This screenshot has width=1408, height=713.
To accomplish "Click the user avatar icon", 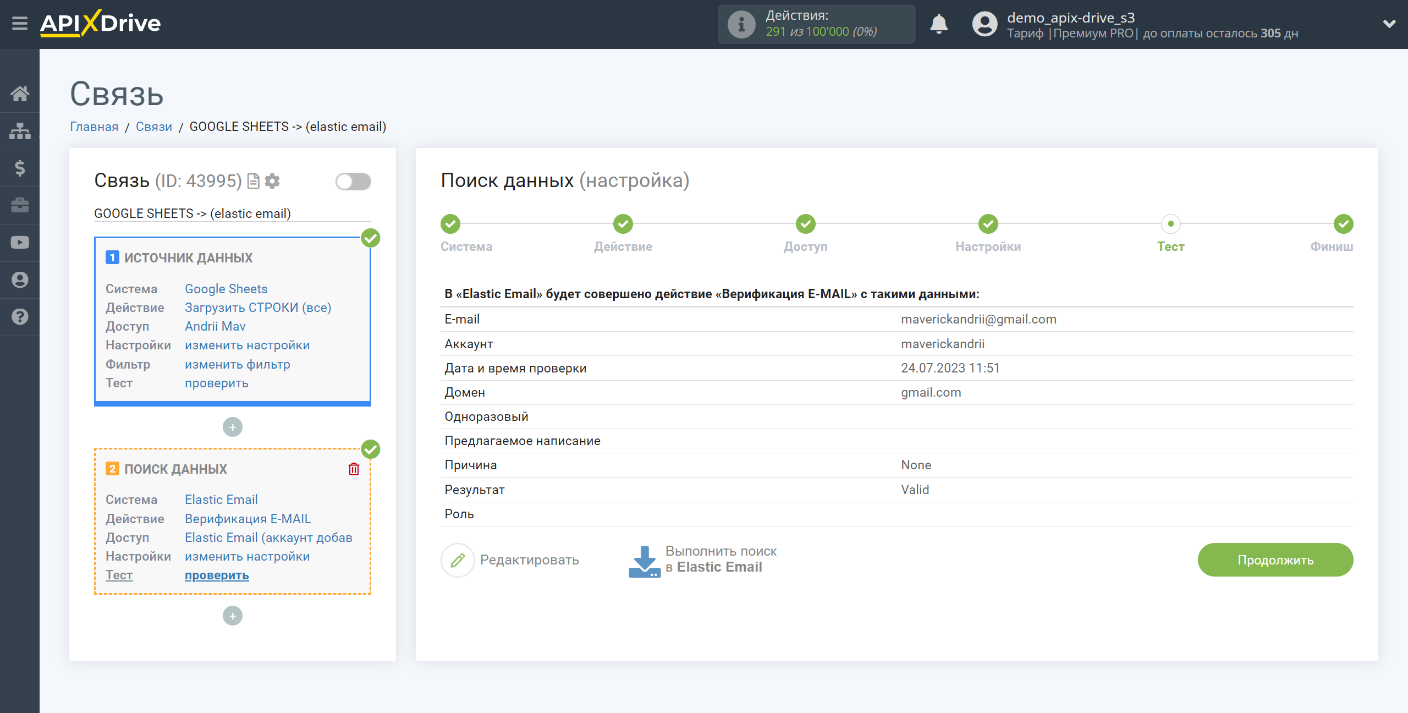I will pos(985,24).
